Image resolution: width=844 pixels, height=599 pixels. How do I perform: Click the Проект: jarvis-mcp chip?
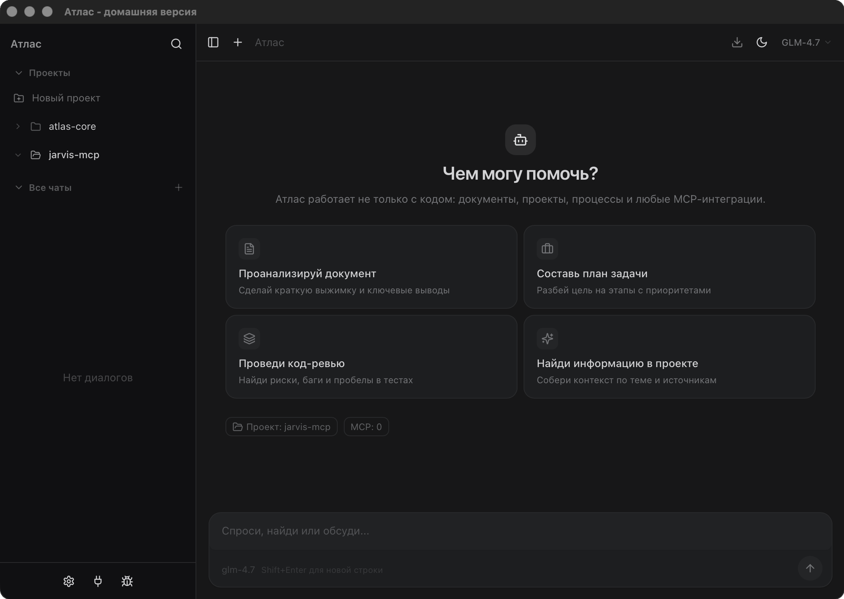click(x=282, y=427)
